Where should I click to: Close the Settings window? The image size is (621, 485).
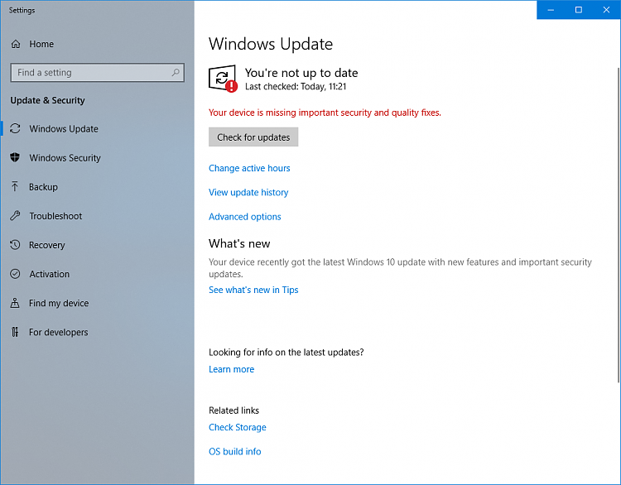click(606, 10)
